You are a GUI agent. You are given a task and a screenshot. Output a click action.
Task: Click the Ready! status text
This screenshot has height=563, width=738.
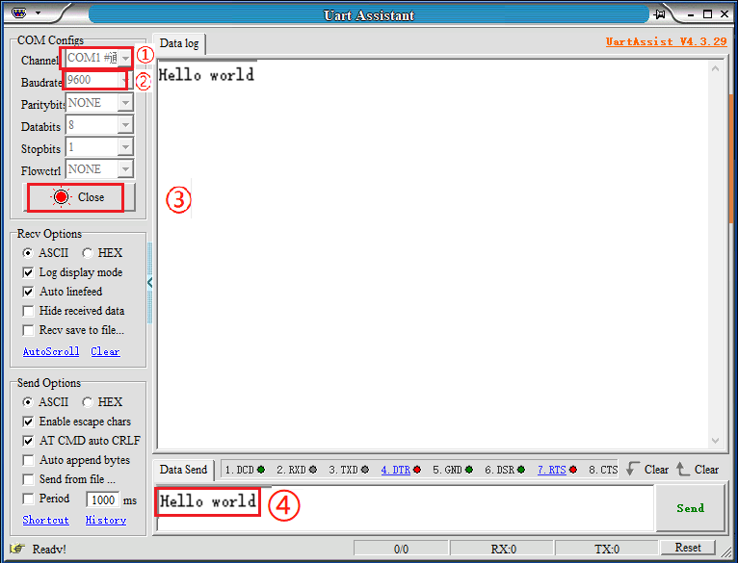(49, 549)
